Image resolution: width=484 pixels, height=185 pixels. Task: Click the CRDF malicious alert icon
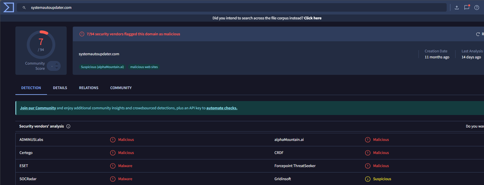click(x=368, y=153)
